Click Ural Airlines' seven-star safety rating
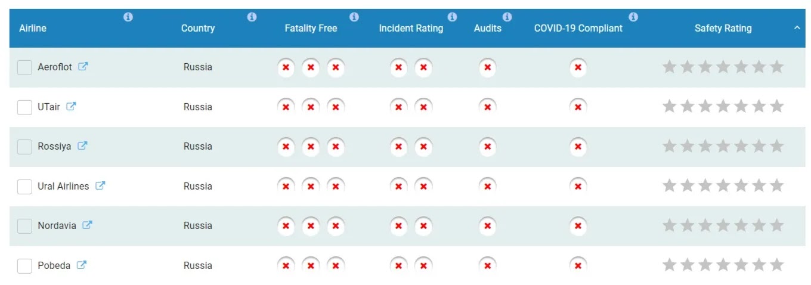Image resolution: width=811 pixels, height=285 pixels. pyautogui.click(x=723, y=186)
